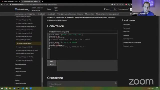Screen dimensions: 160x90
Task: Open Array.prototype.push() in sidebar
Action: 24,20
